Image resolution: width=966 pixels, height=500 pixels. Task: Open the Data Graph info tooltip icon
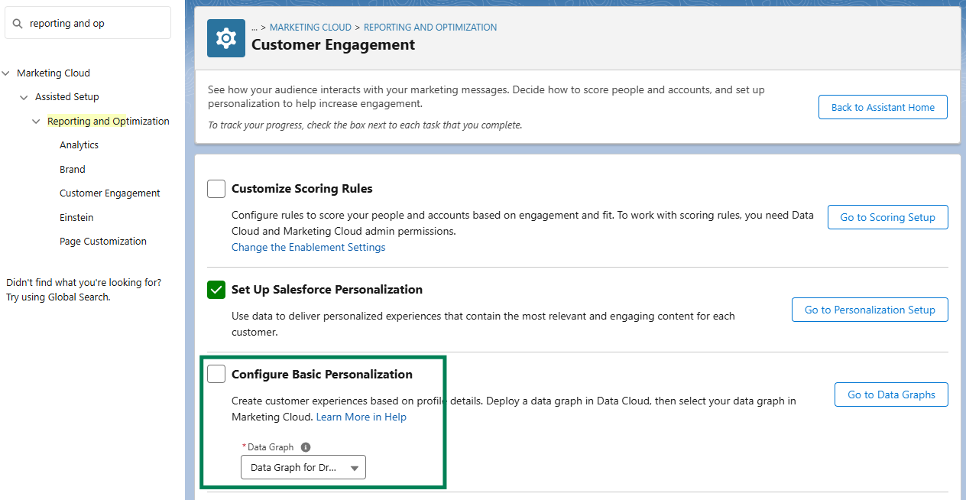(306, 447)
